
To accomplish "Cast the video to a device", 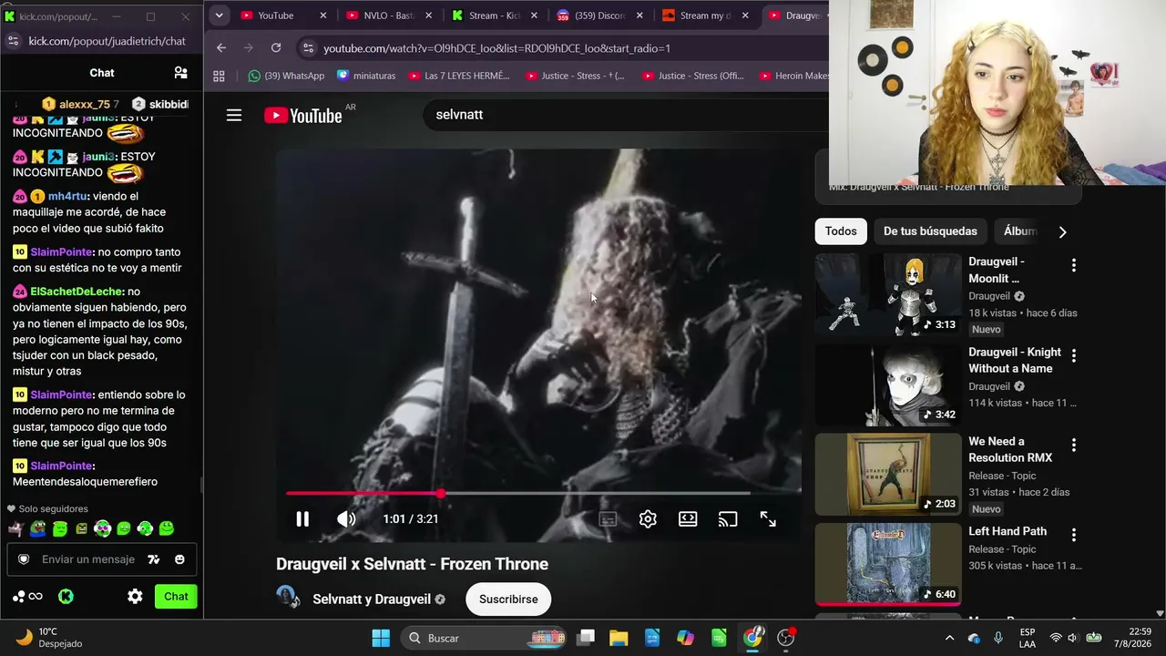I will (728, 519).
